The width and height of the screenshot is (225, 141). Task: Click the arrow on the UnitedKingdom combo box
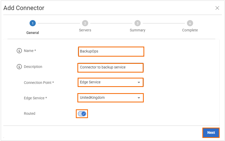coord(139,98)
